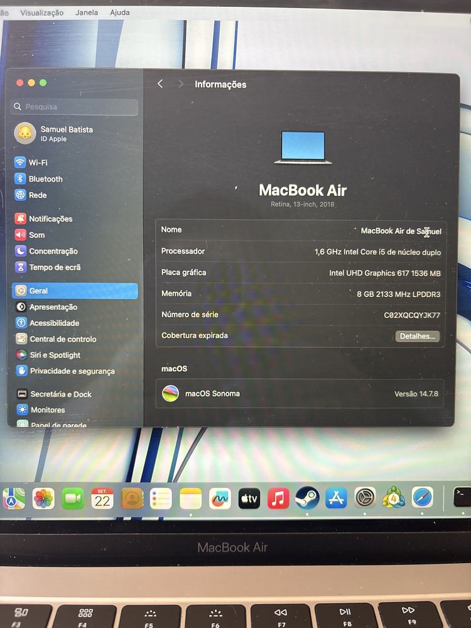Launch Safari from the Dock
Viewport: 471px width, 628px height.
point(423,497)
